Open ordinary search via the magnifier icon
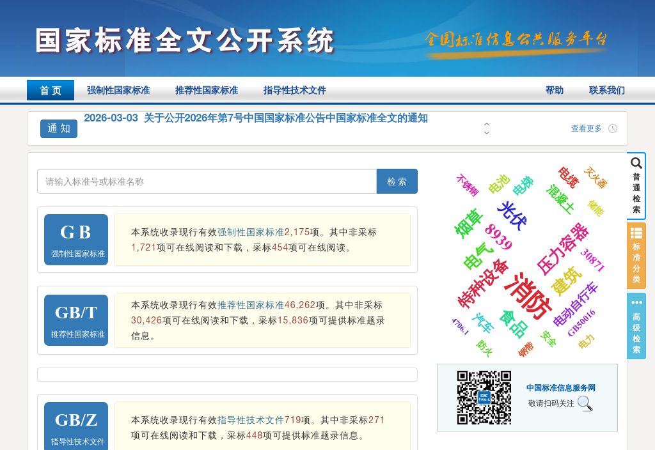 (x=636, y=164)
